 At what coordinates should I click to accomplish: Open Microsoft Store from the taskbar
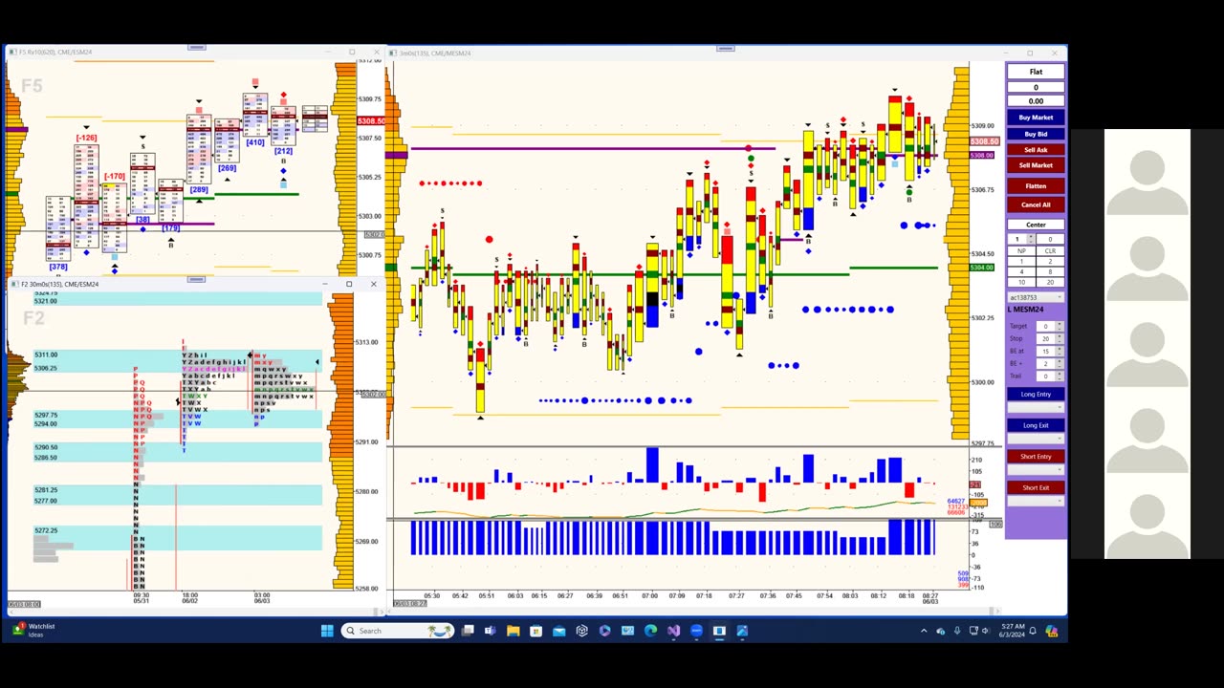click(535, 631)
